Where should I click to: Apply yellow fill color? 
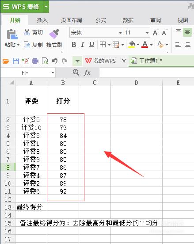(x=132, y=45)
